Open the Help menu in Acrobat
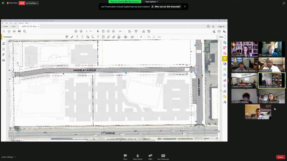 click(27, 23)
